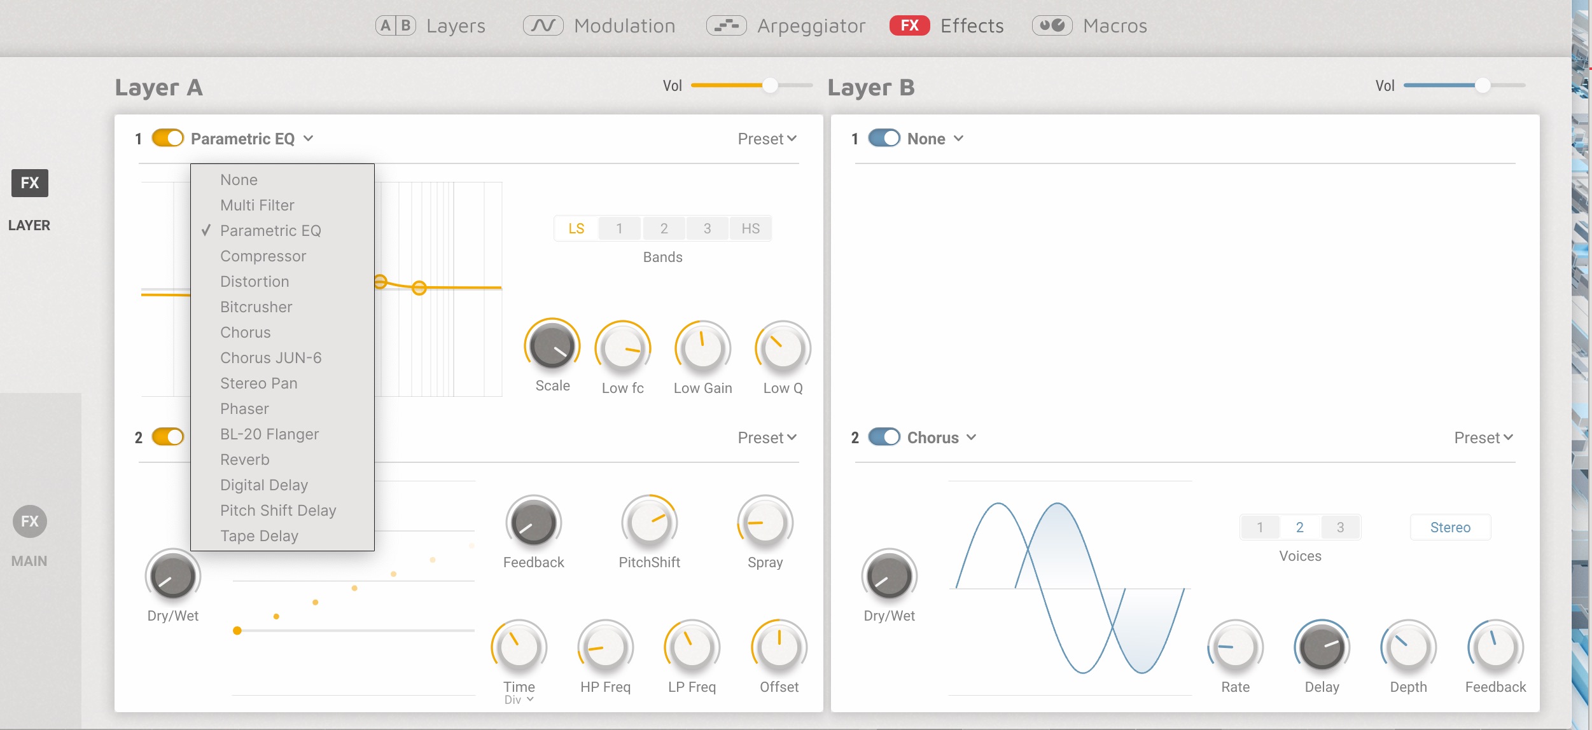Select the FX Main sidebar icon
Screen dimensions: 1592x730
(29, 521)
